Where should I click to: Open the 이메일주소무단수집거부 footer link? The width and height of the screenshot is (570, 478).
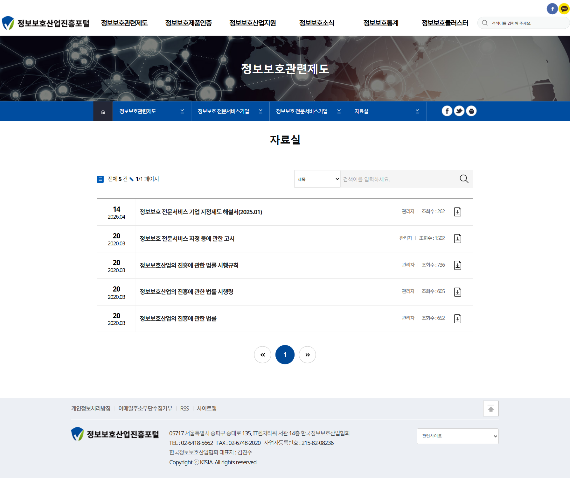pyautogui.click(x=145, y=408)
